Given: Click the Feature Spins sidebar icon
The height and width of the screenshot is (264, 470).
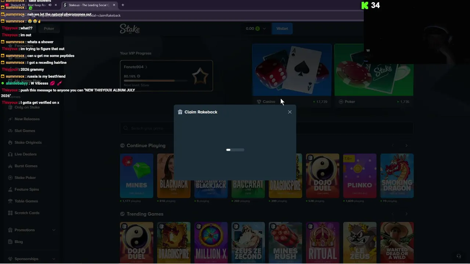Looking at the screenshot, I should tap(11, 189).
